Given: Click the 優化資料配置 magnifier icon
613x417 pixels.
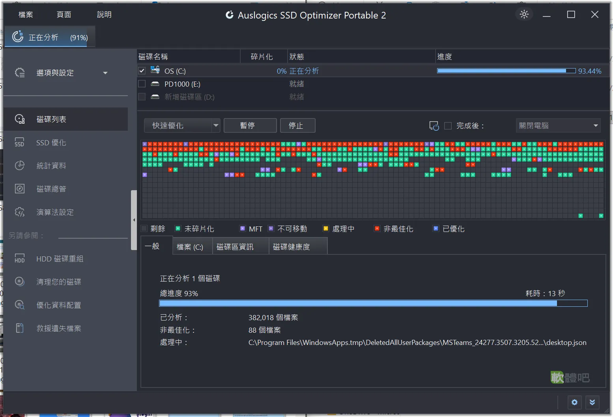Looking at the screenshot, I should [x=20, y=305].
